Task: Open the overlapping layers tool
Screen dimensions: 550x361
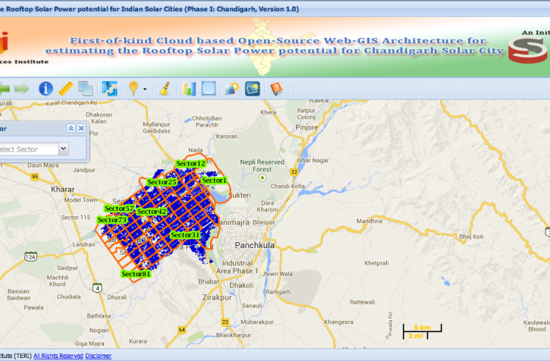Action: tap(85, 88)
